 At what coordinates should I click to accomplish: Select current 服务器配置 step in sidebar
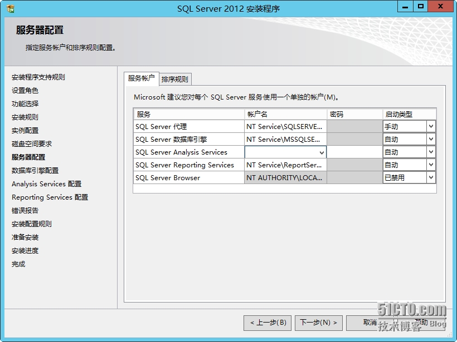click(28, 157)
